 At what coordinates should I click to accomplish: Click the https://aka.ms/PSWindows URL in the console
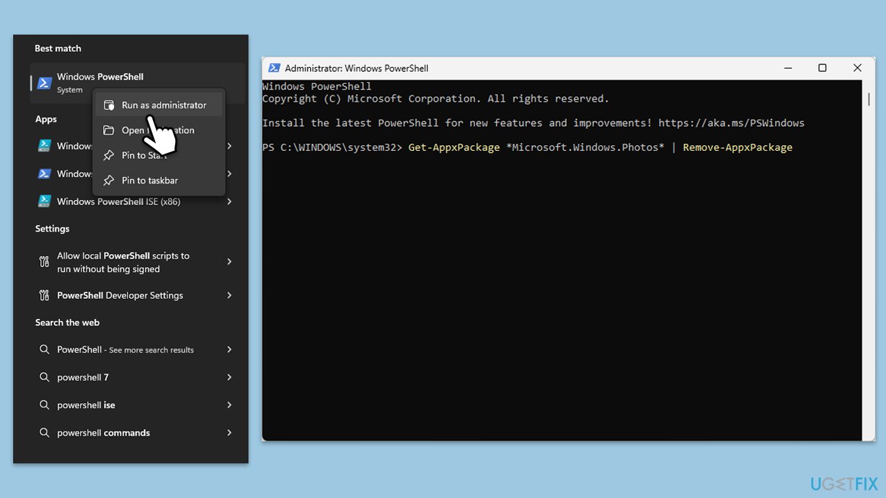[x=732, y=123]
